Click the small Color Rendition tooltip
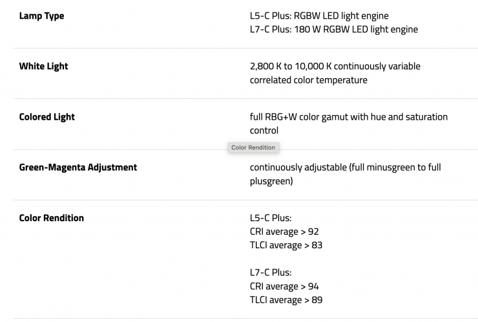Image resolution: width=478 pixels, height=322 pixels. (253, 147)
